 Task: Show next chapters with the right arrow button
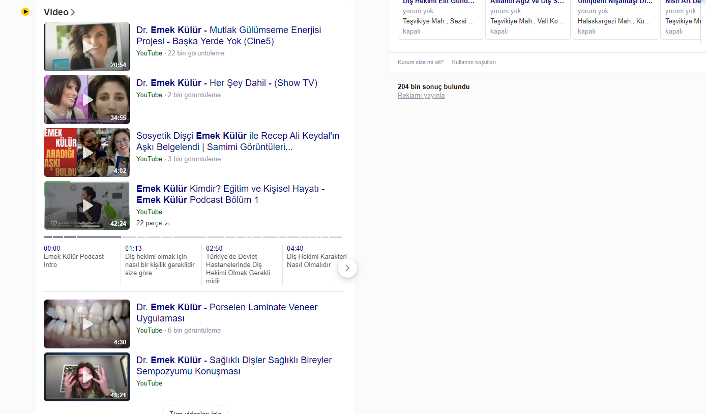347,268
